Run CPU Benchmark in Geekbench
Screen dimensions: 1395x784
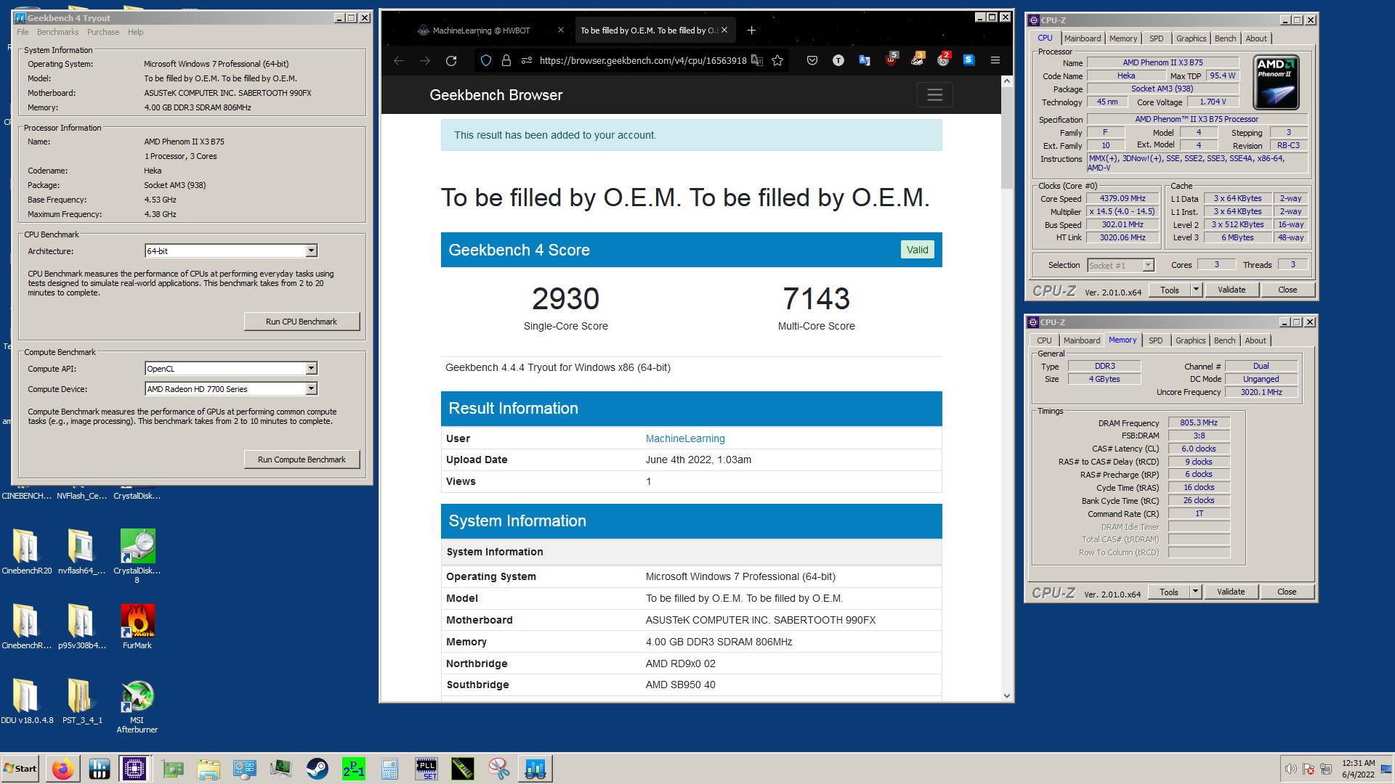(x=302, y=322)
